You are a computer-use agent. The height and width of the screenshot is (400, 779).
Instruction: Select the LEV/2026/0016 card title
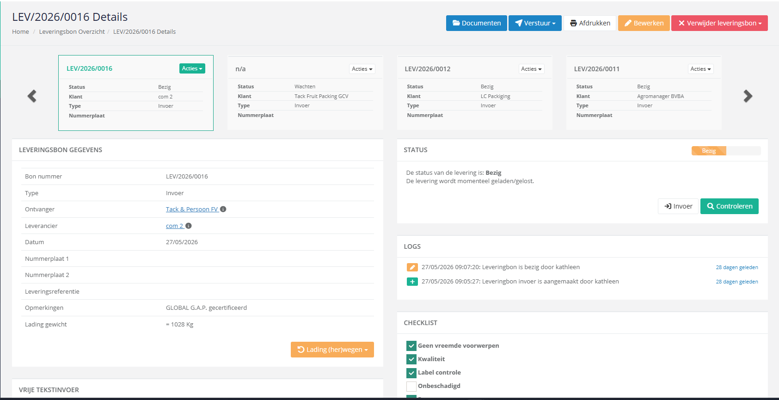tap(89, 68)
